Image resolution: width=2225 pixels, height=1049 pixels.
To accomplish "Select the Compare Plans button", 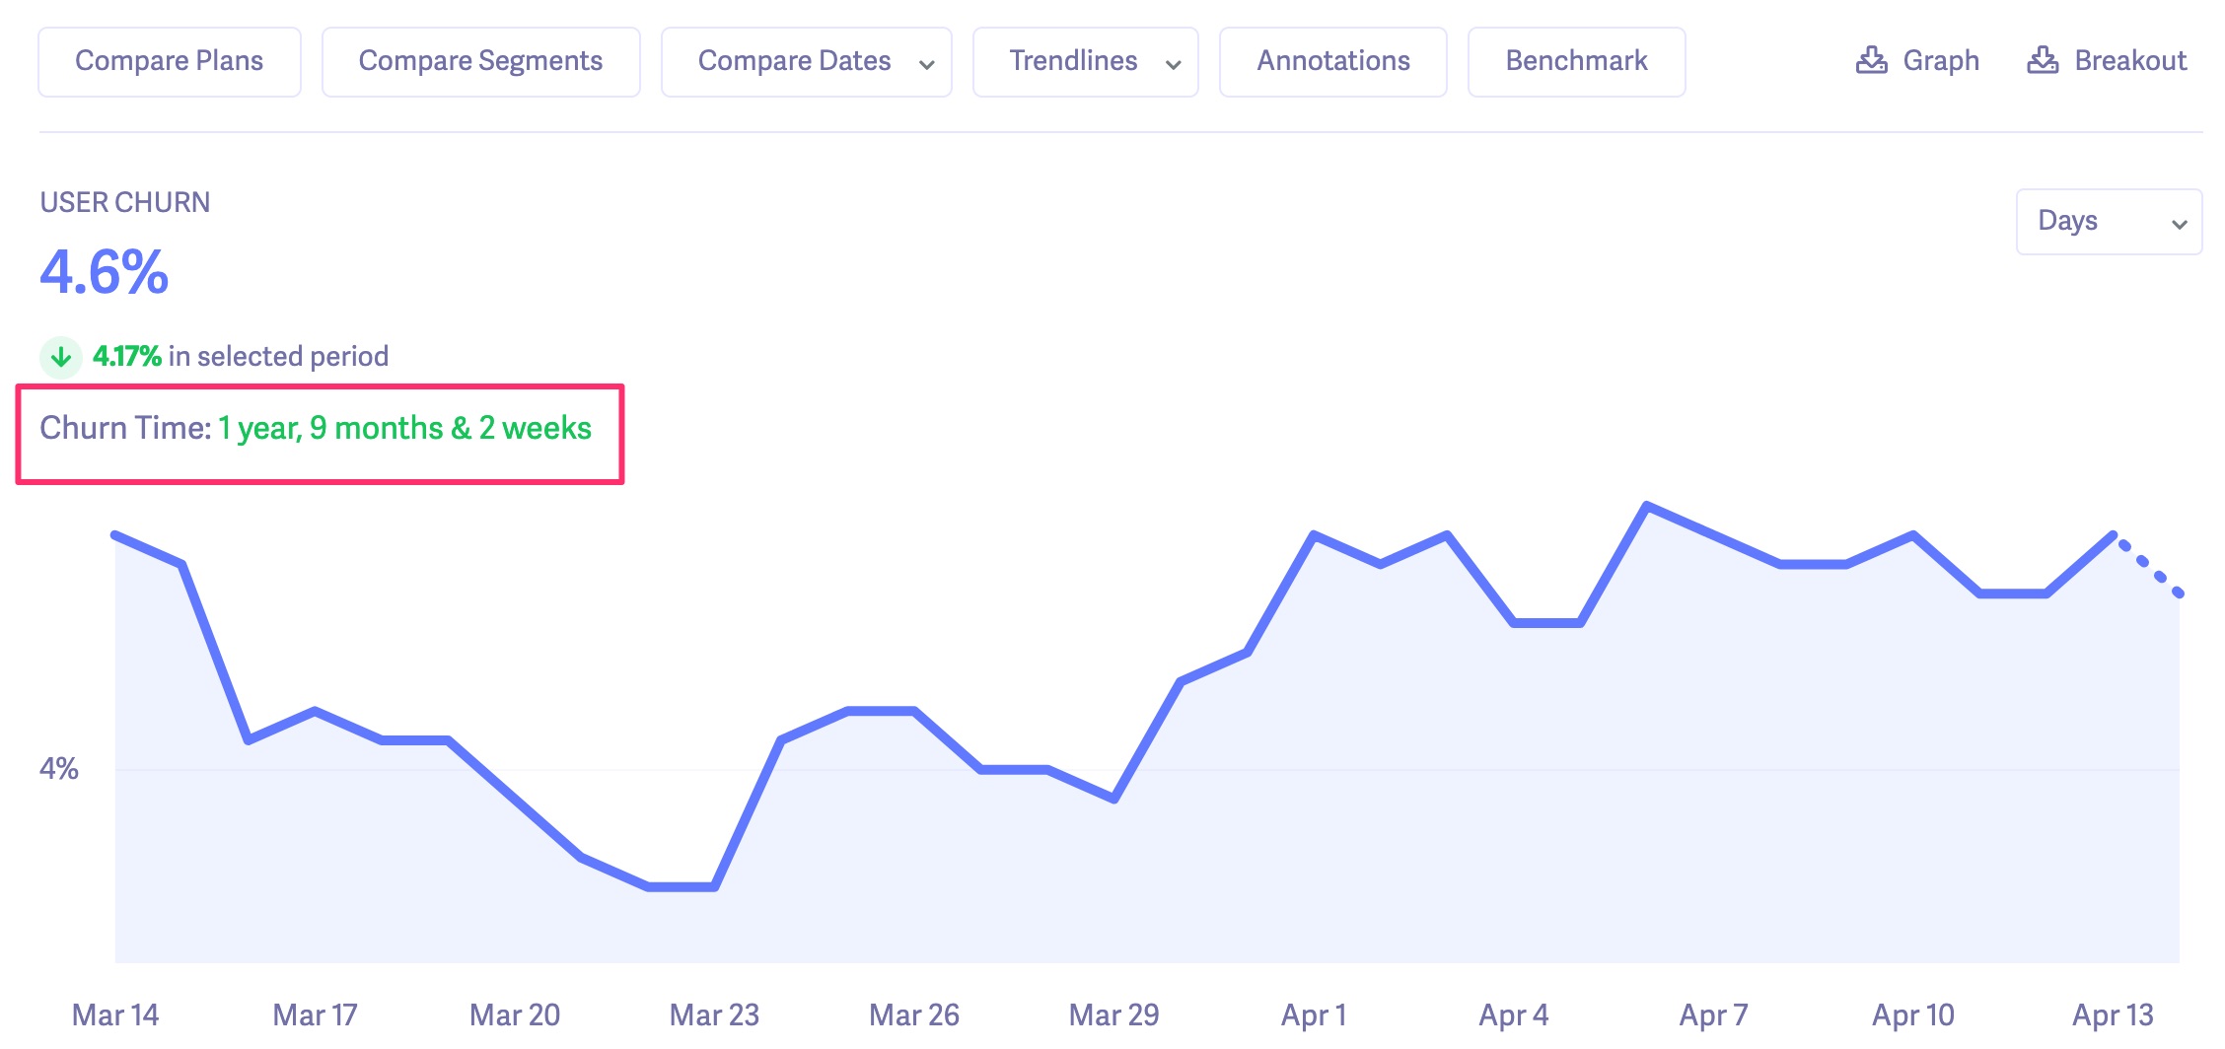I will pyautogui.click(x=170, y=62).
